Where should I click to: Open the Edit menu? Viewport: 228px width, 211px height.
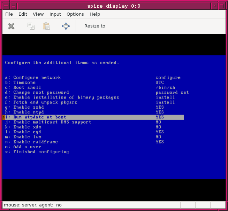(23, 14)
